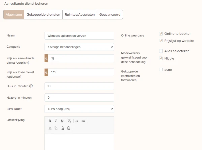Toggle bold formatting in Omschrijving editor
The height and width of the screenshot is (150, 202).
[x=50, y=121]
